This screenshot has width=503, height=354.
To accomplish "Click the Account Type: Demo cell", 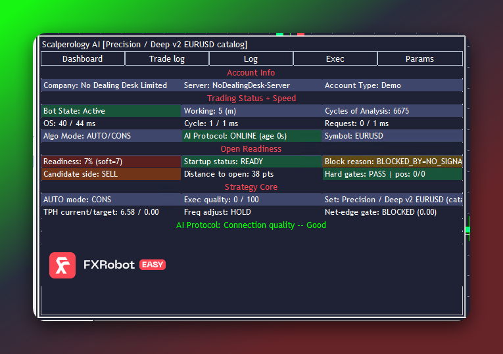I will (x=393, y=85).
